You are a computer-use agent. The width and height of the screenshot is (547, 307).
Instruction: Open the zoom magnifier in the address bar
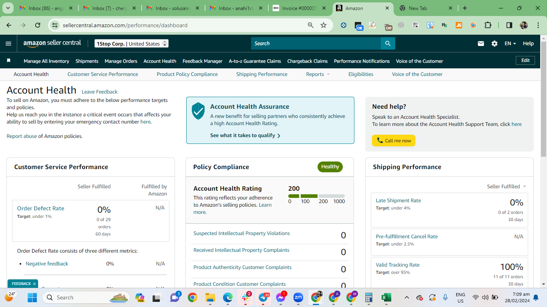pyautogui.click(x=311, y=25)
